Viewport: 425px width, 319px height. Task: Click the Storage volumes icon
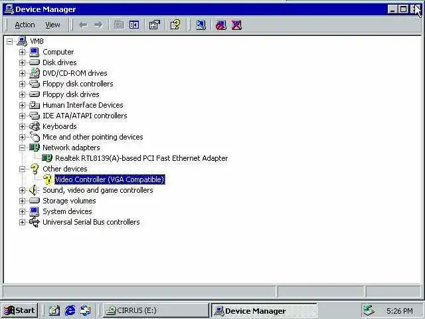pyautogui.click(x=35, y=201)
